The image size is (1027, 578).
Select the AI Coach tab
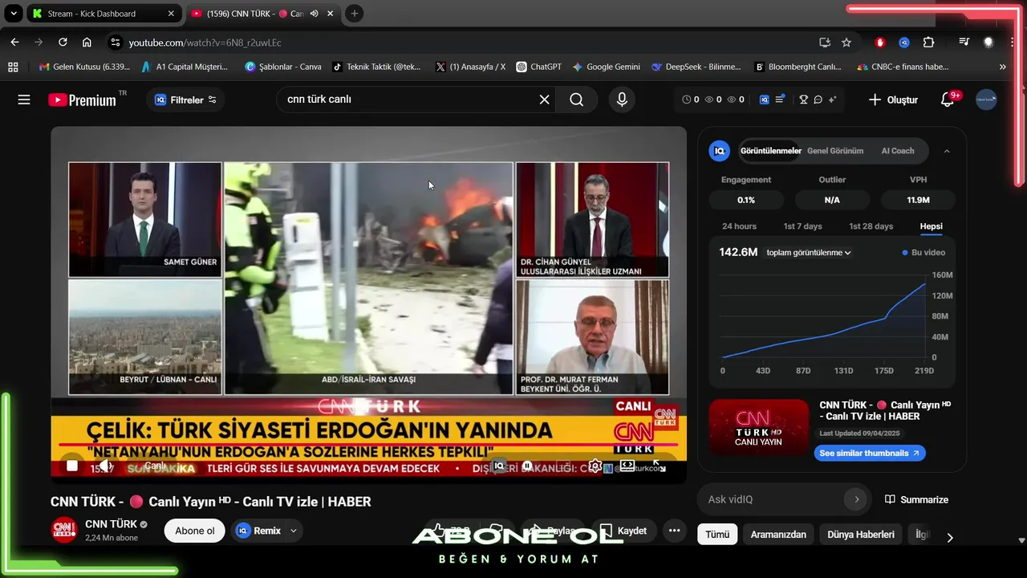898,151
